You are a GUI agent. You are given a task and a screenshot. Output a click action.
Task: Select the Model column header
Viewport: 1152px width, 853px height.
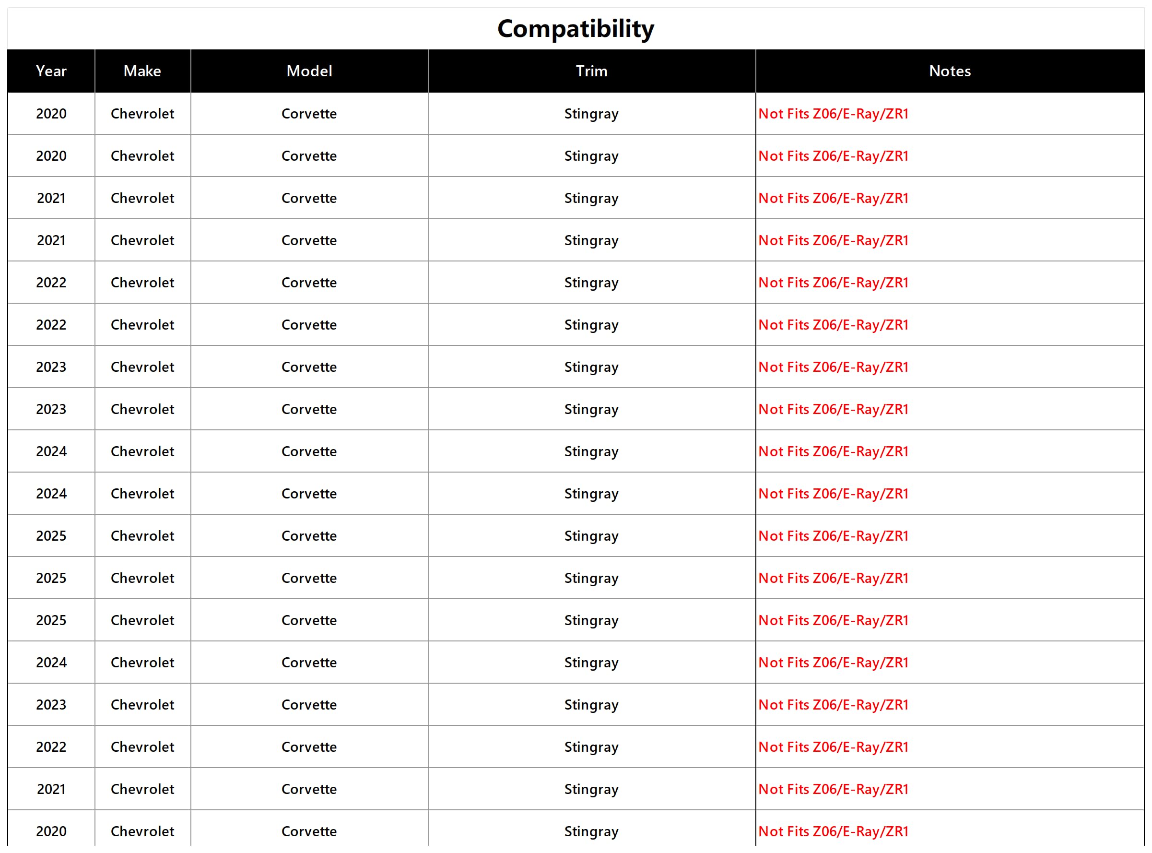point(309,71)
